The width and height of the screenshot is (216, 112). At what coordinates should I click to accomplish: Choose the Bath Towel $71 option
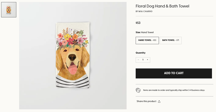click(171, 40)
